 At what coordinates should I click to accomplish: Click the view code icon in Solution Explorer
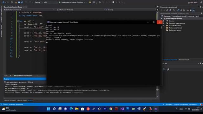click(188, 10)
